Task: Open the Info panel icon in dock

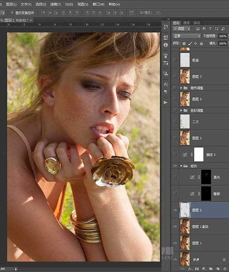Action: [166, 45]
